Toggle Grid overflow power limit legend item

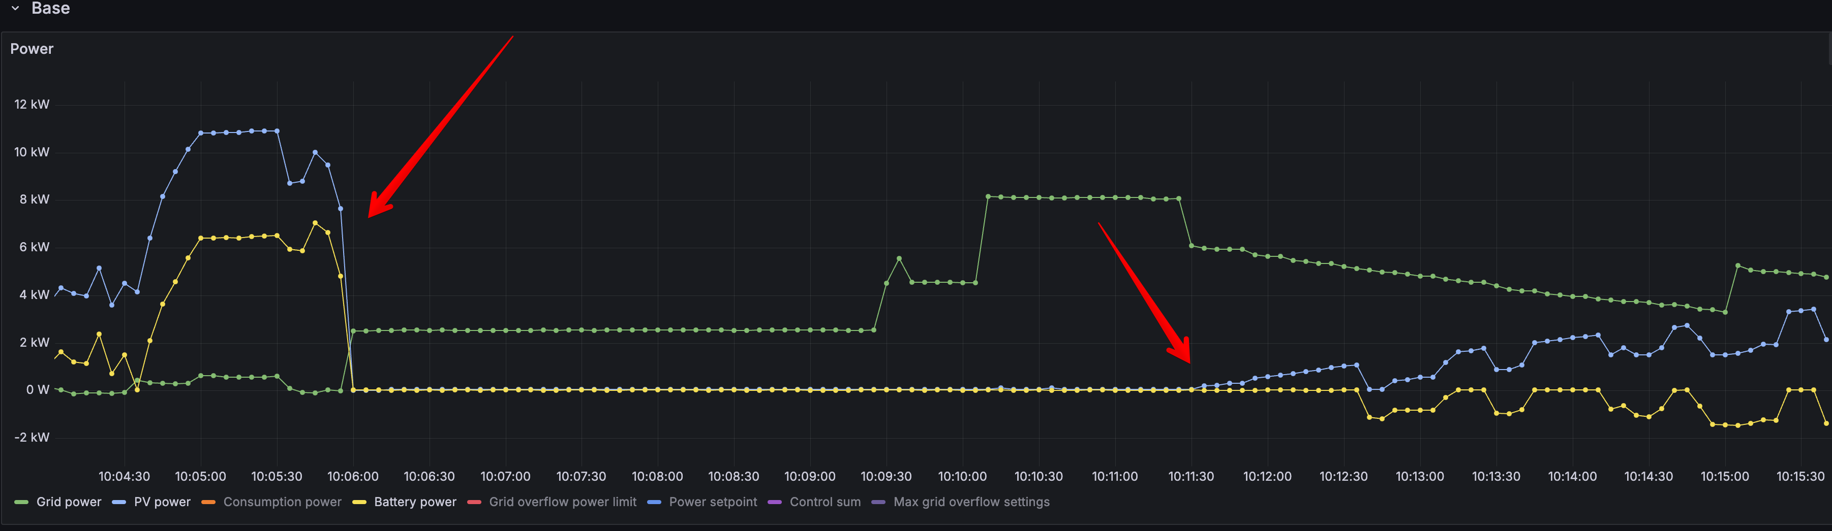pos(563,502)
